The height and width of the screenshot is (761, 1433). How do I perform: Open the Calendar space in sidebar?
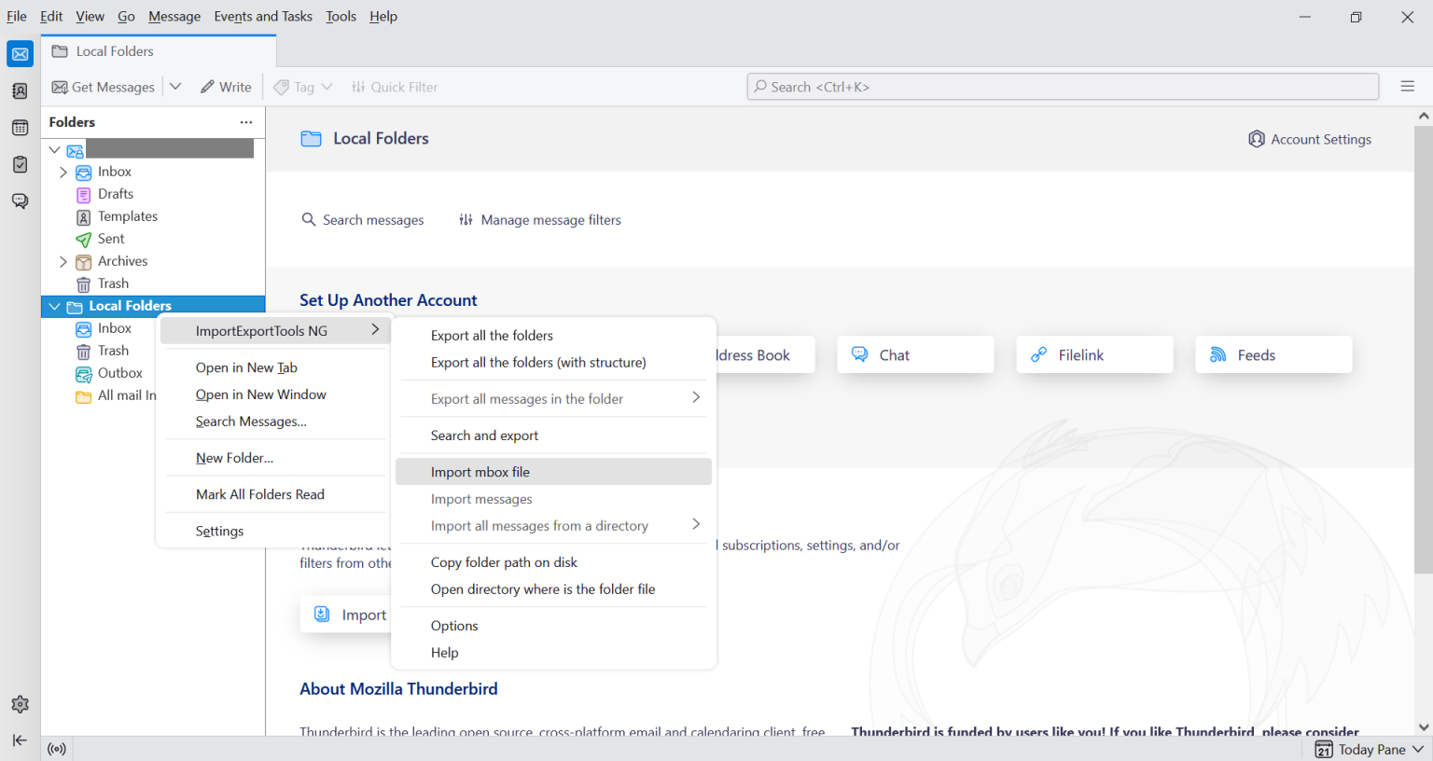coord(20,128)
